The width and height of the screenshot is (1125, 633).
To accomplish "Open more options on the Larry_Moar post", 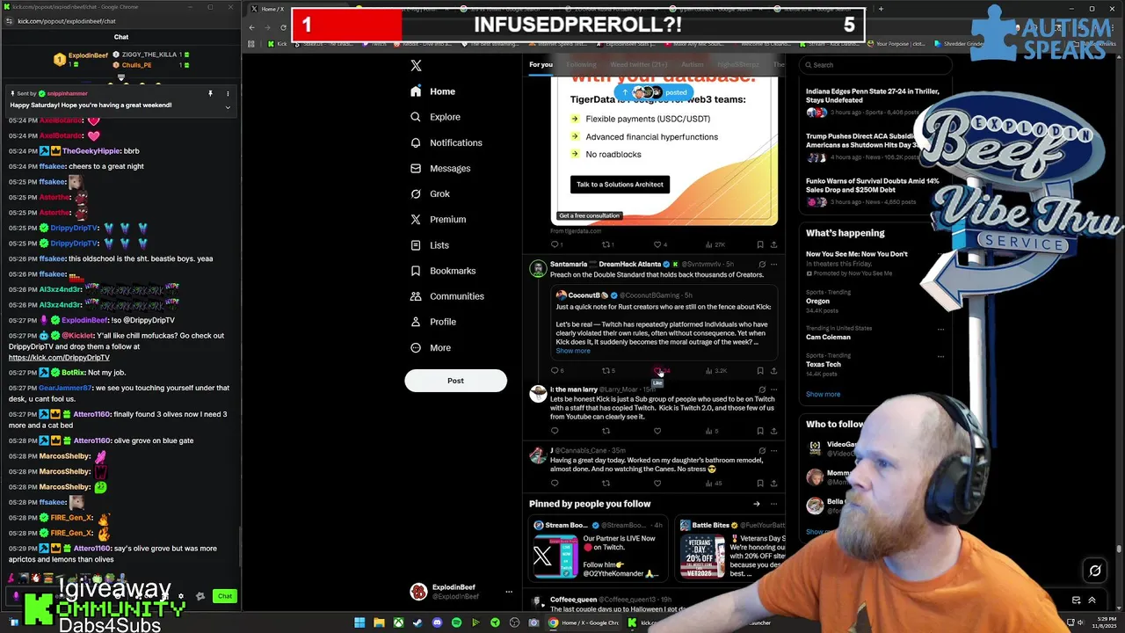I will (773, 389).
